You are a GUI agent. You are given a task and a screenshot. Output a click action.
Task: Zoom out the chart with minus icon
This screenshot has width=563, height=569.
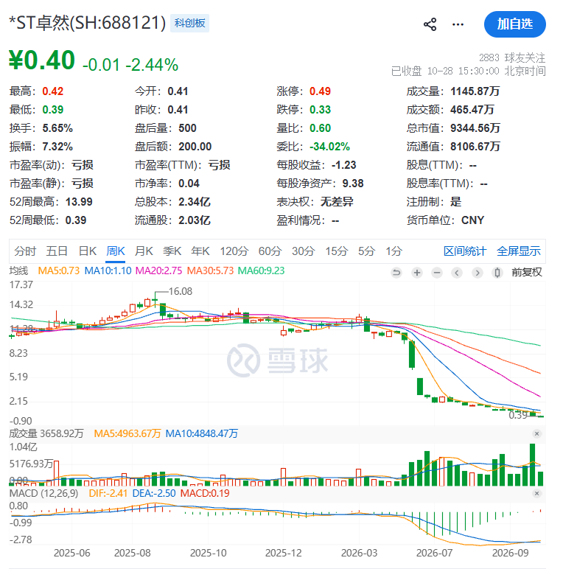[437, 273]
